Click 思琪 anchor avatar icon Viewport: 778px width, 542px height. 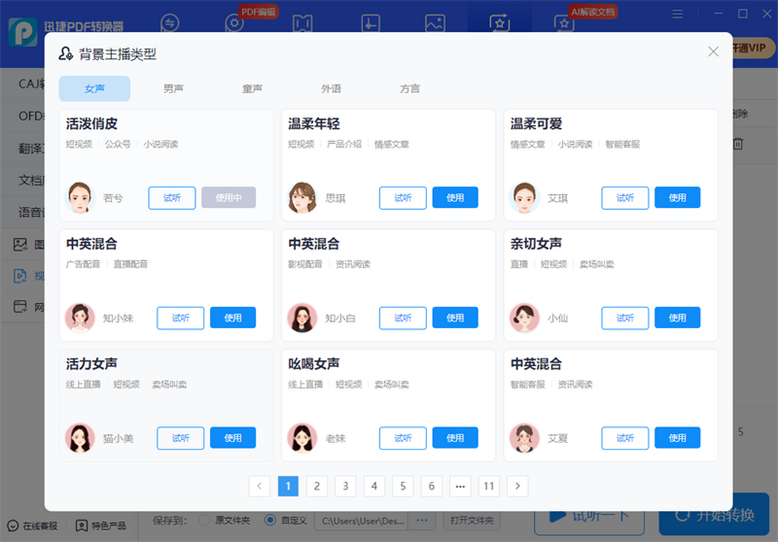click(303, 198)
